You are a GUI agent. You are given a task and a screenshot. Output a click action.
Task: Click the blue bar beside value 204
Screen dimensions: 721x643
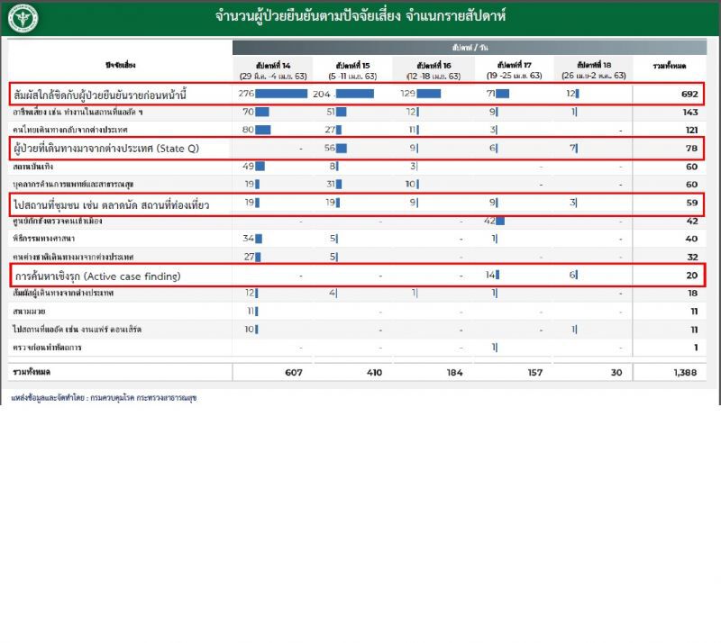(354, 94)
